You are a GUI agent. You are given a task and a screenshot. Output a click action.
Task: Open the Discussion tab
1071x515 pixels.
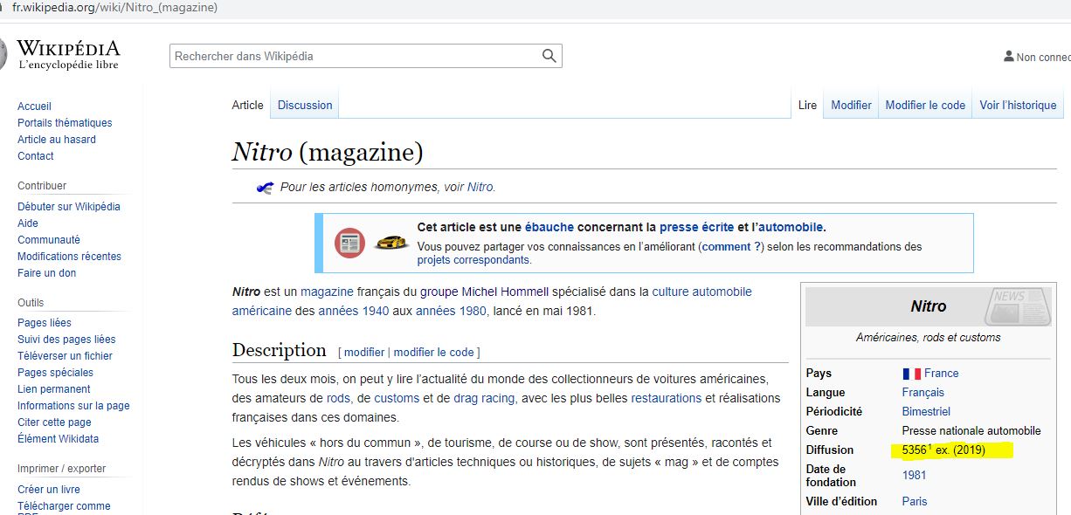pos(305,105)
